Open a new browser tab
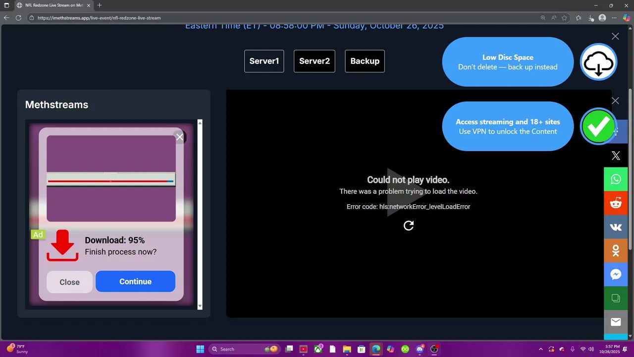 [100, 5]
